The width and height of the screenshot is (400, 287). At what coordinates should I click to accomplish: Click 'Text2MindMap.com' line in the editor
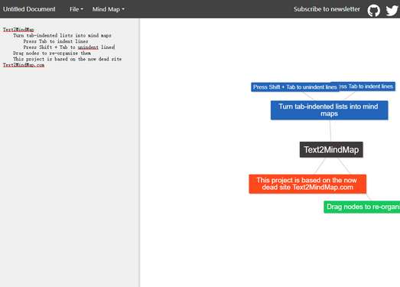click(24, 65)
